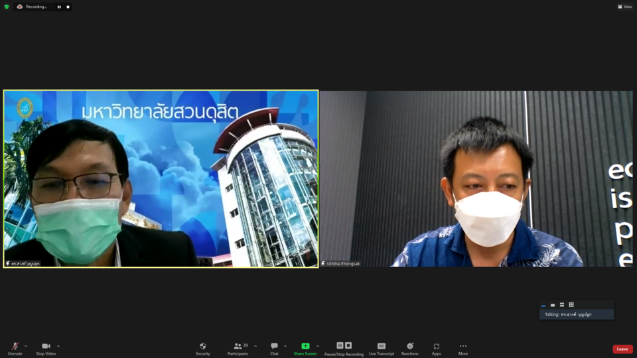Viewport: 637px width, 358px height.
Task: Select two-row stacked view icon in mini panel
Action: click(x=562, y=305)
